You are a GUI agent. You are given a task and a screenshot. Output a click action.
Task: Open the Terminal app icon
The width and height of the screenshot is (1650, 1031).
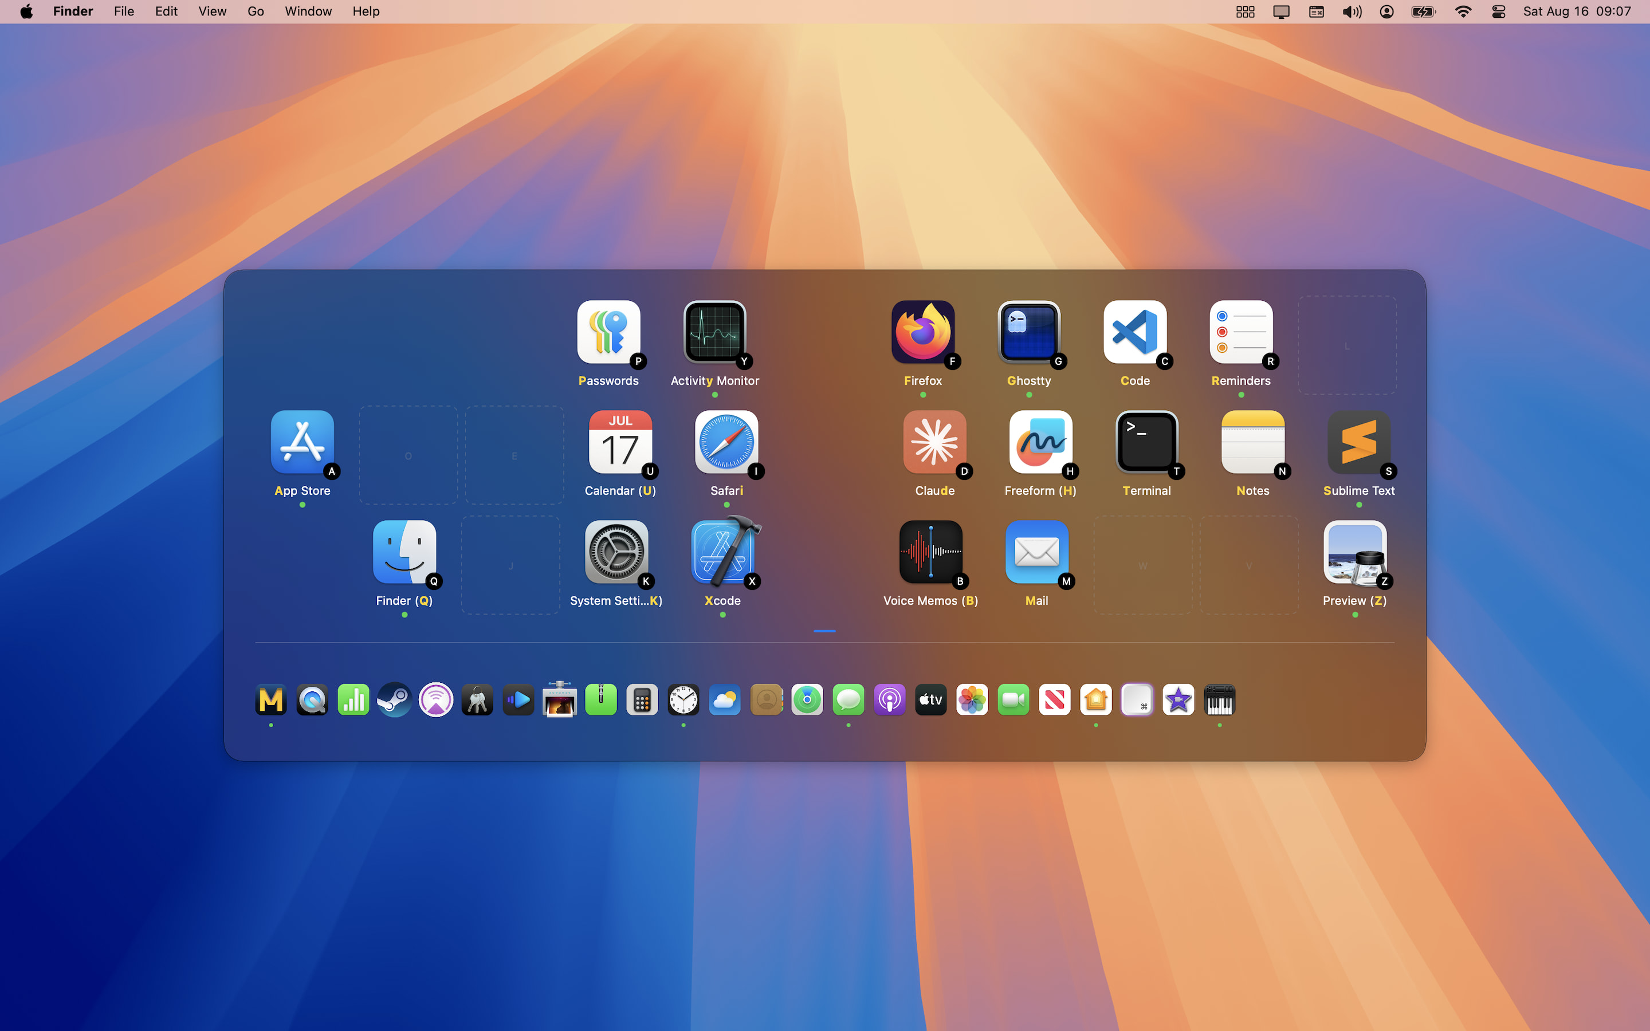pyautogui.click(x=1146, y=442)
